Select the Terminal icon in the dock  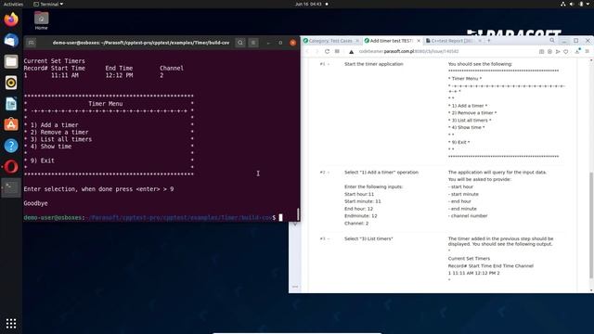[x=11, y=187]
